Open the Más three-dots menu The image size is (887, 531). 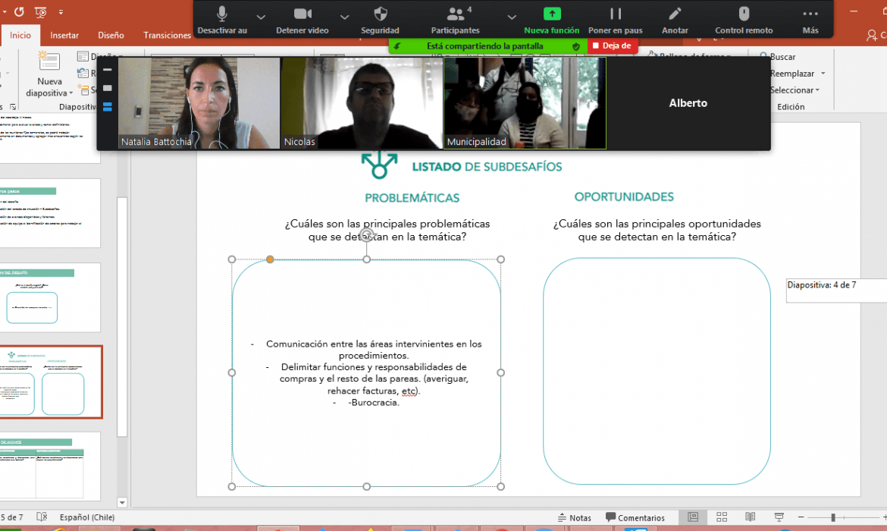[x=810, y=14]
